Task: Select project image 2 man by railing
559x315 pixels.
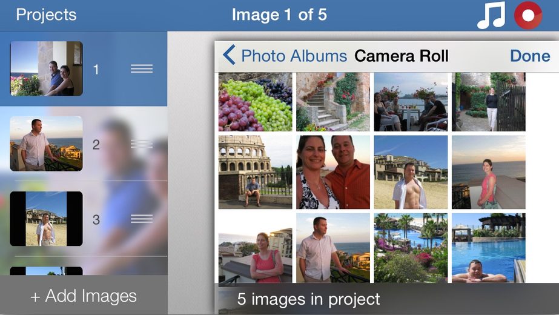Action: click(x=47, y=144)
